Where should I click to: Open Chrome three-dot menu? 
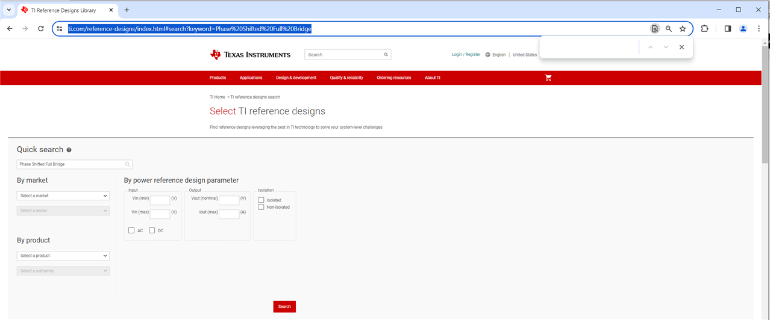click(759, 28)
